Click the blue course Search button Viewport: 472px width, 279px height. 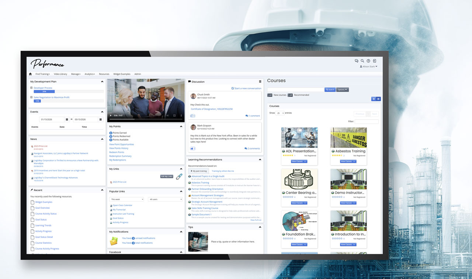(x=330, y=89)
